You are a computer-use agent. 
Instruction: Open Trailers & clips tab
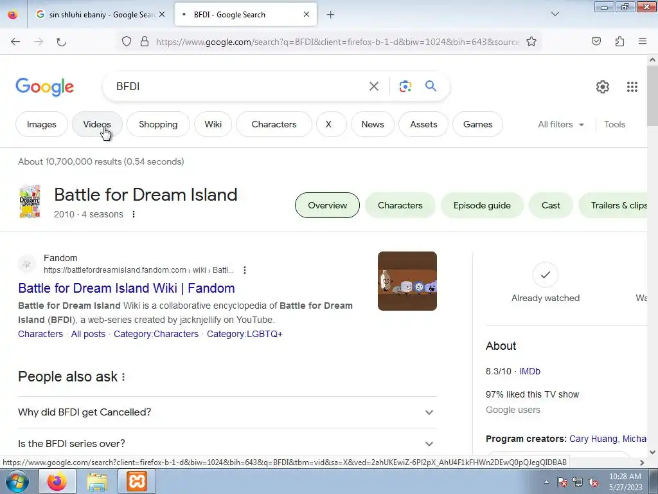click(x=613, y=205)
